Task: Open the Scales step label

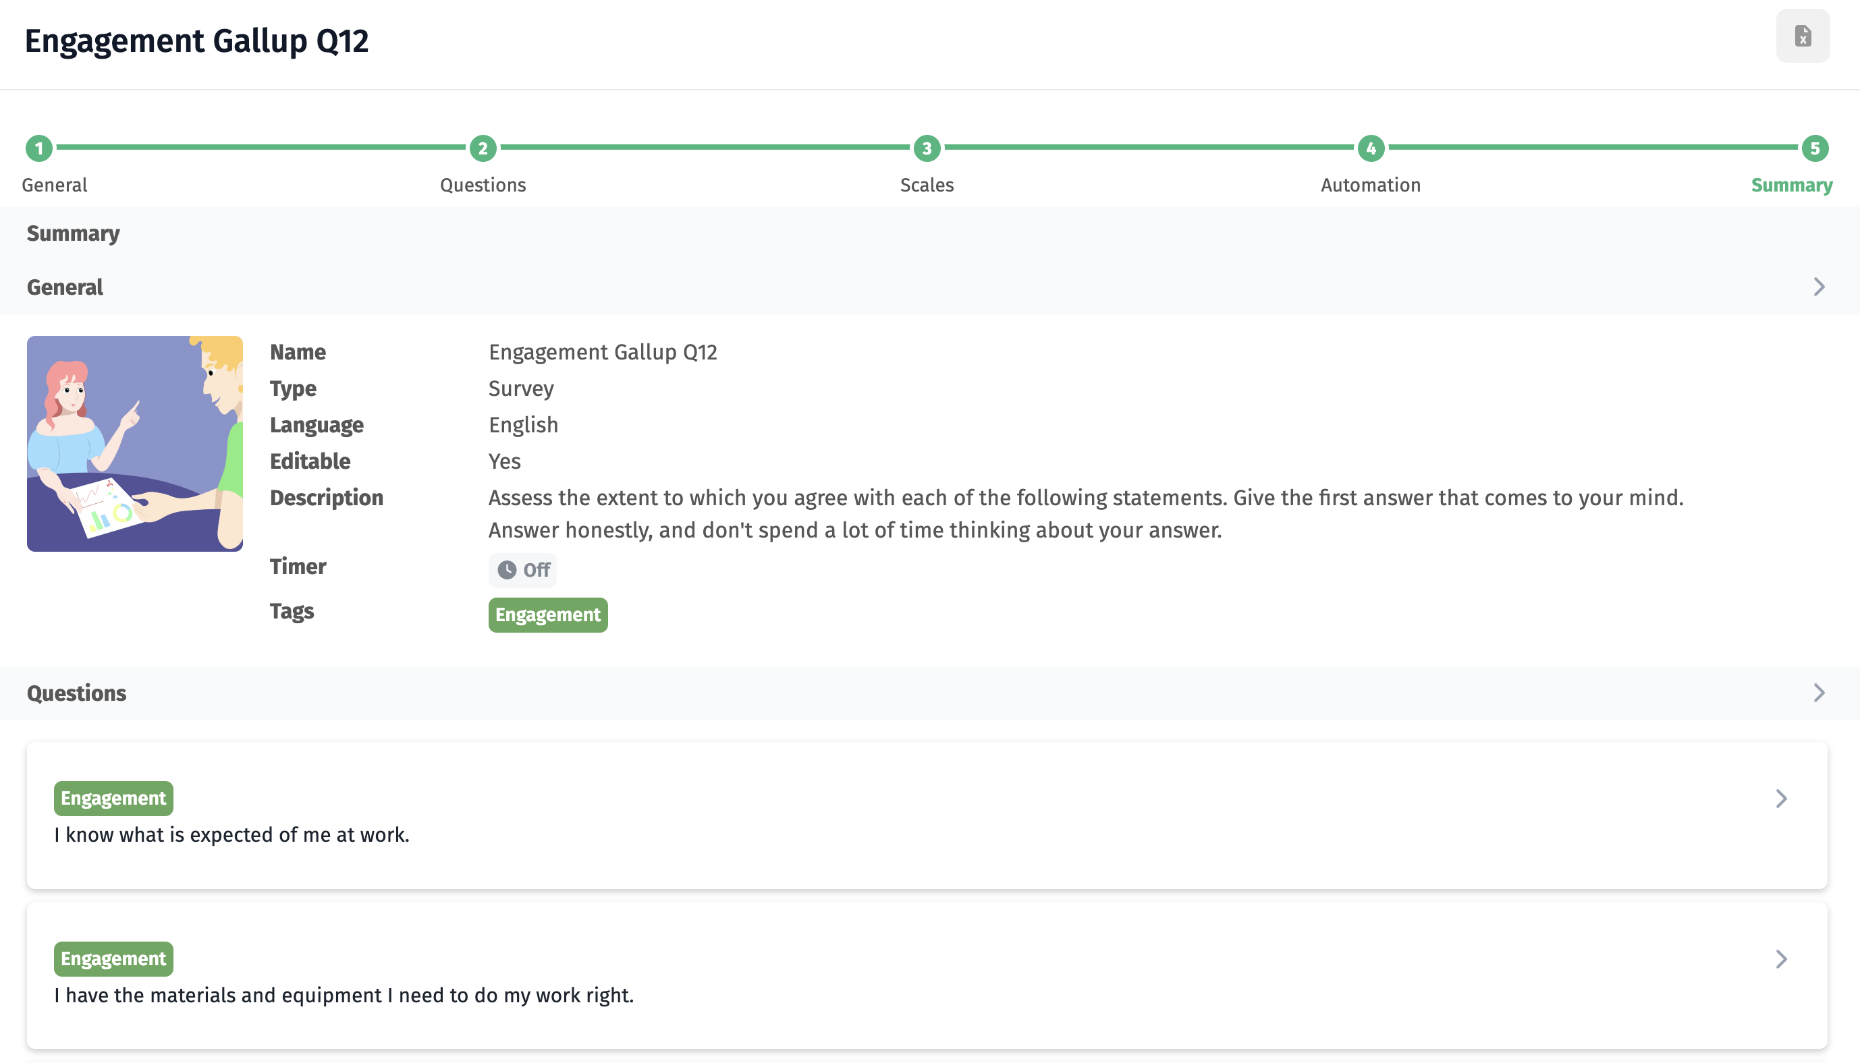Action: (927, 185)
